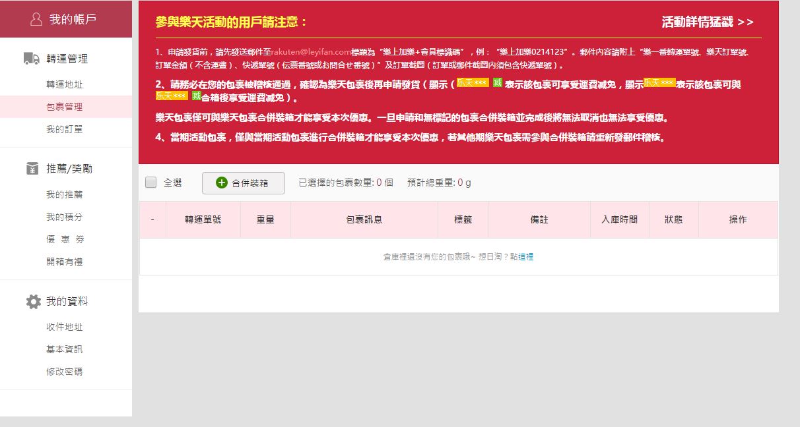Viewport: 800px width, 427px height.
Task: Open 修改密碼 change password page
Action: tap(65, 372)
